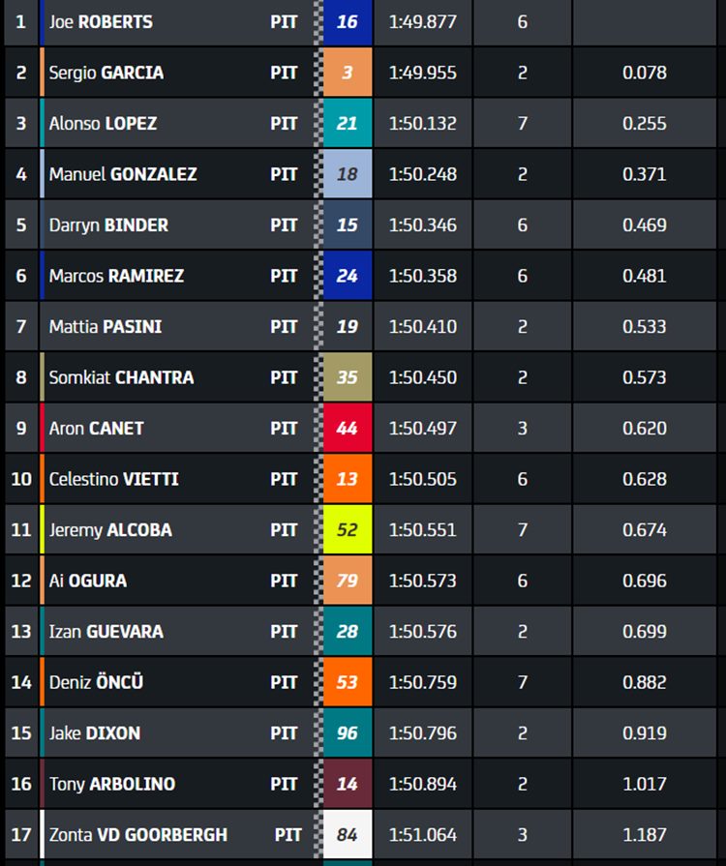Click Sergio GARCIA's orange number 3 badge
This screenshot has height=866, width=726.
348,73
